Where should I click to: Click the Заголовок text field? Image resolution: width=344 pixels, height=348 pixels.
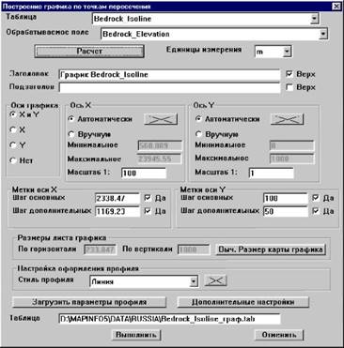click(169, 75)
